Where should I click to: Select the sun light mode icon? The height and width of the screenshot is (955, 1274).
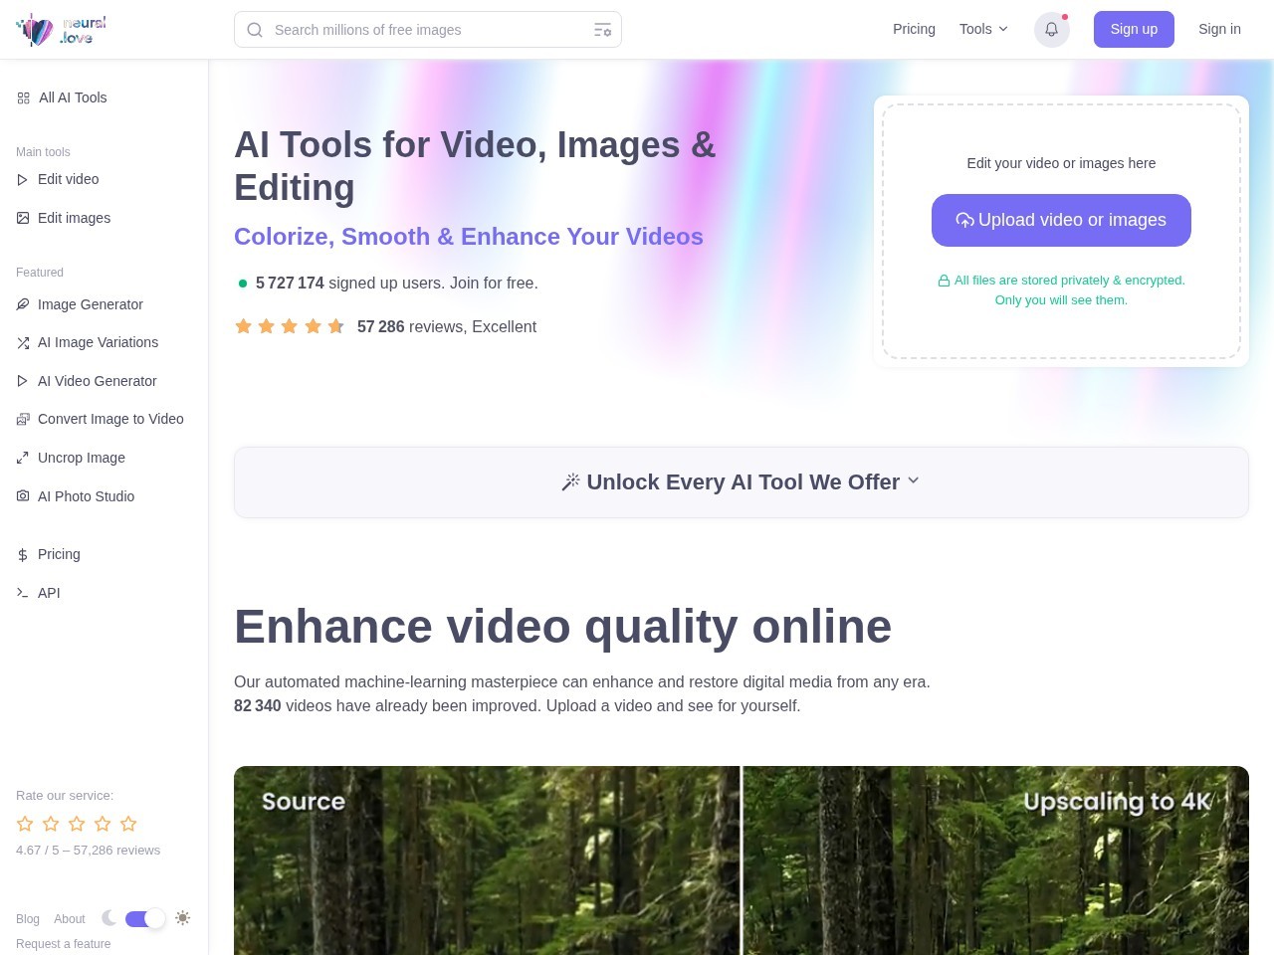pyautogui.click(x=182, y=918)
